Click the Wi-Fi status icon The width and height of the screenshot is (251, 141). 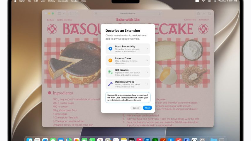[x=203, y=1]
